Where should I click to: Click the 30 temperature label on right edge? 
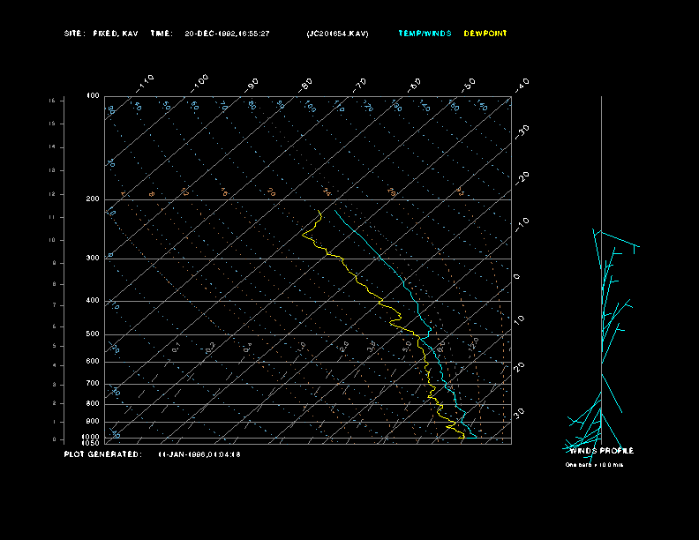click(519, 413)
